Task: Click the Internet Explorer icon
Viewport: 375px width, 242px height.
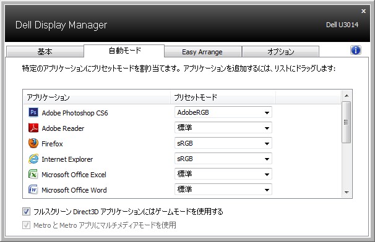Action: tap(33, 159)
